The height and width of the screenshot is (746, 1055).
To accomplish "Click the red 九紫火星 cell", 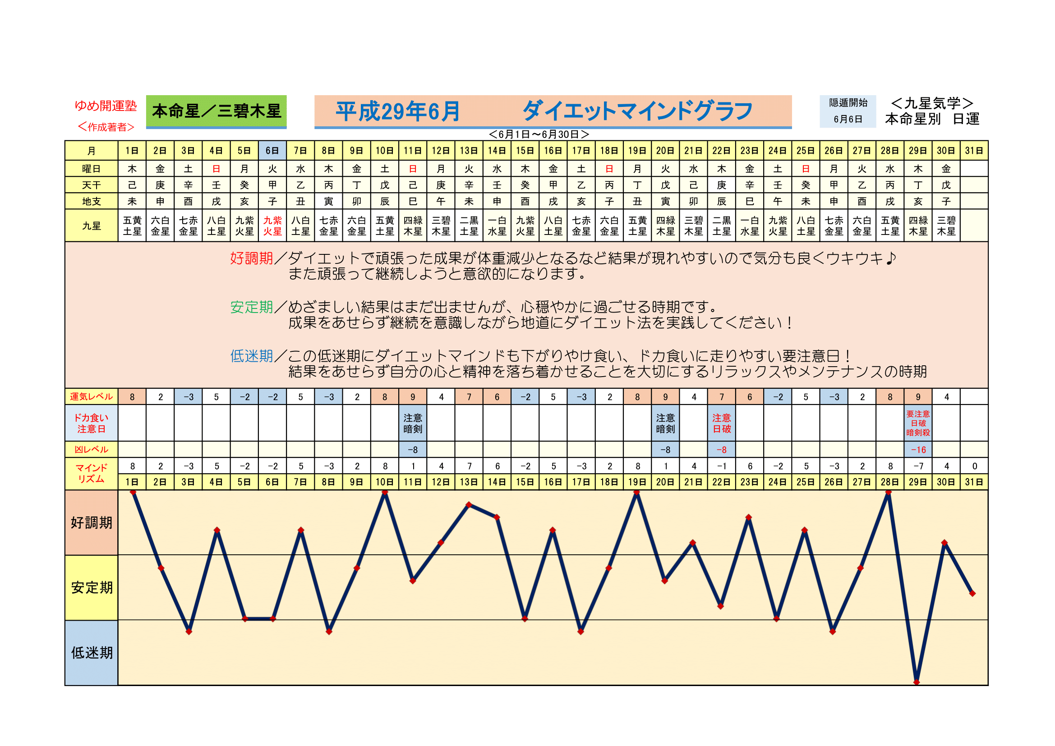I will [x=272, y=226].
